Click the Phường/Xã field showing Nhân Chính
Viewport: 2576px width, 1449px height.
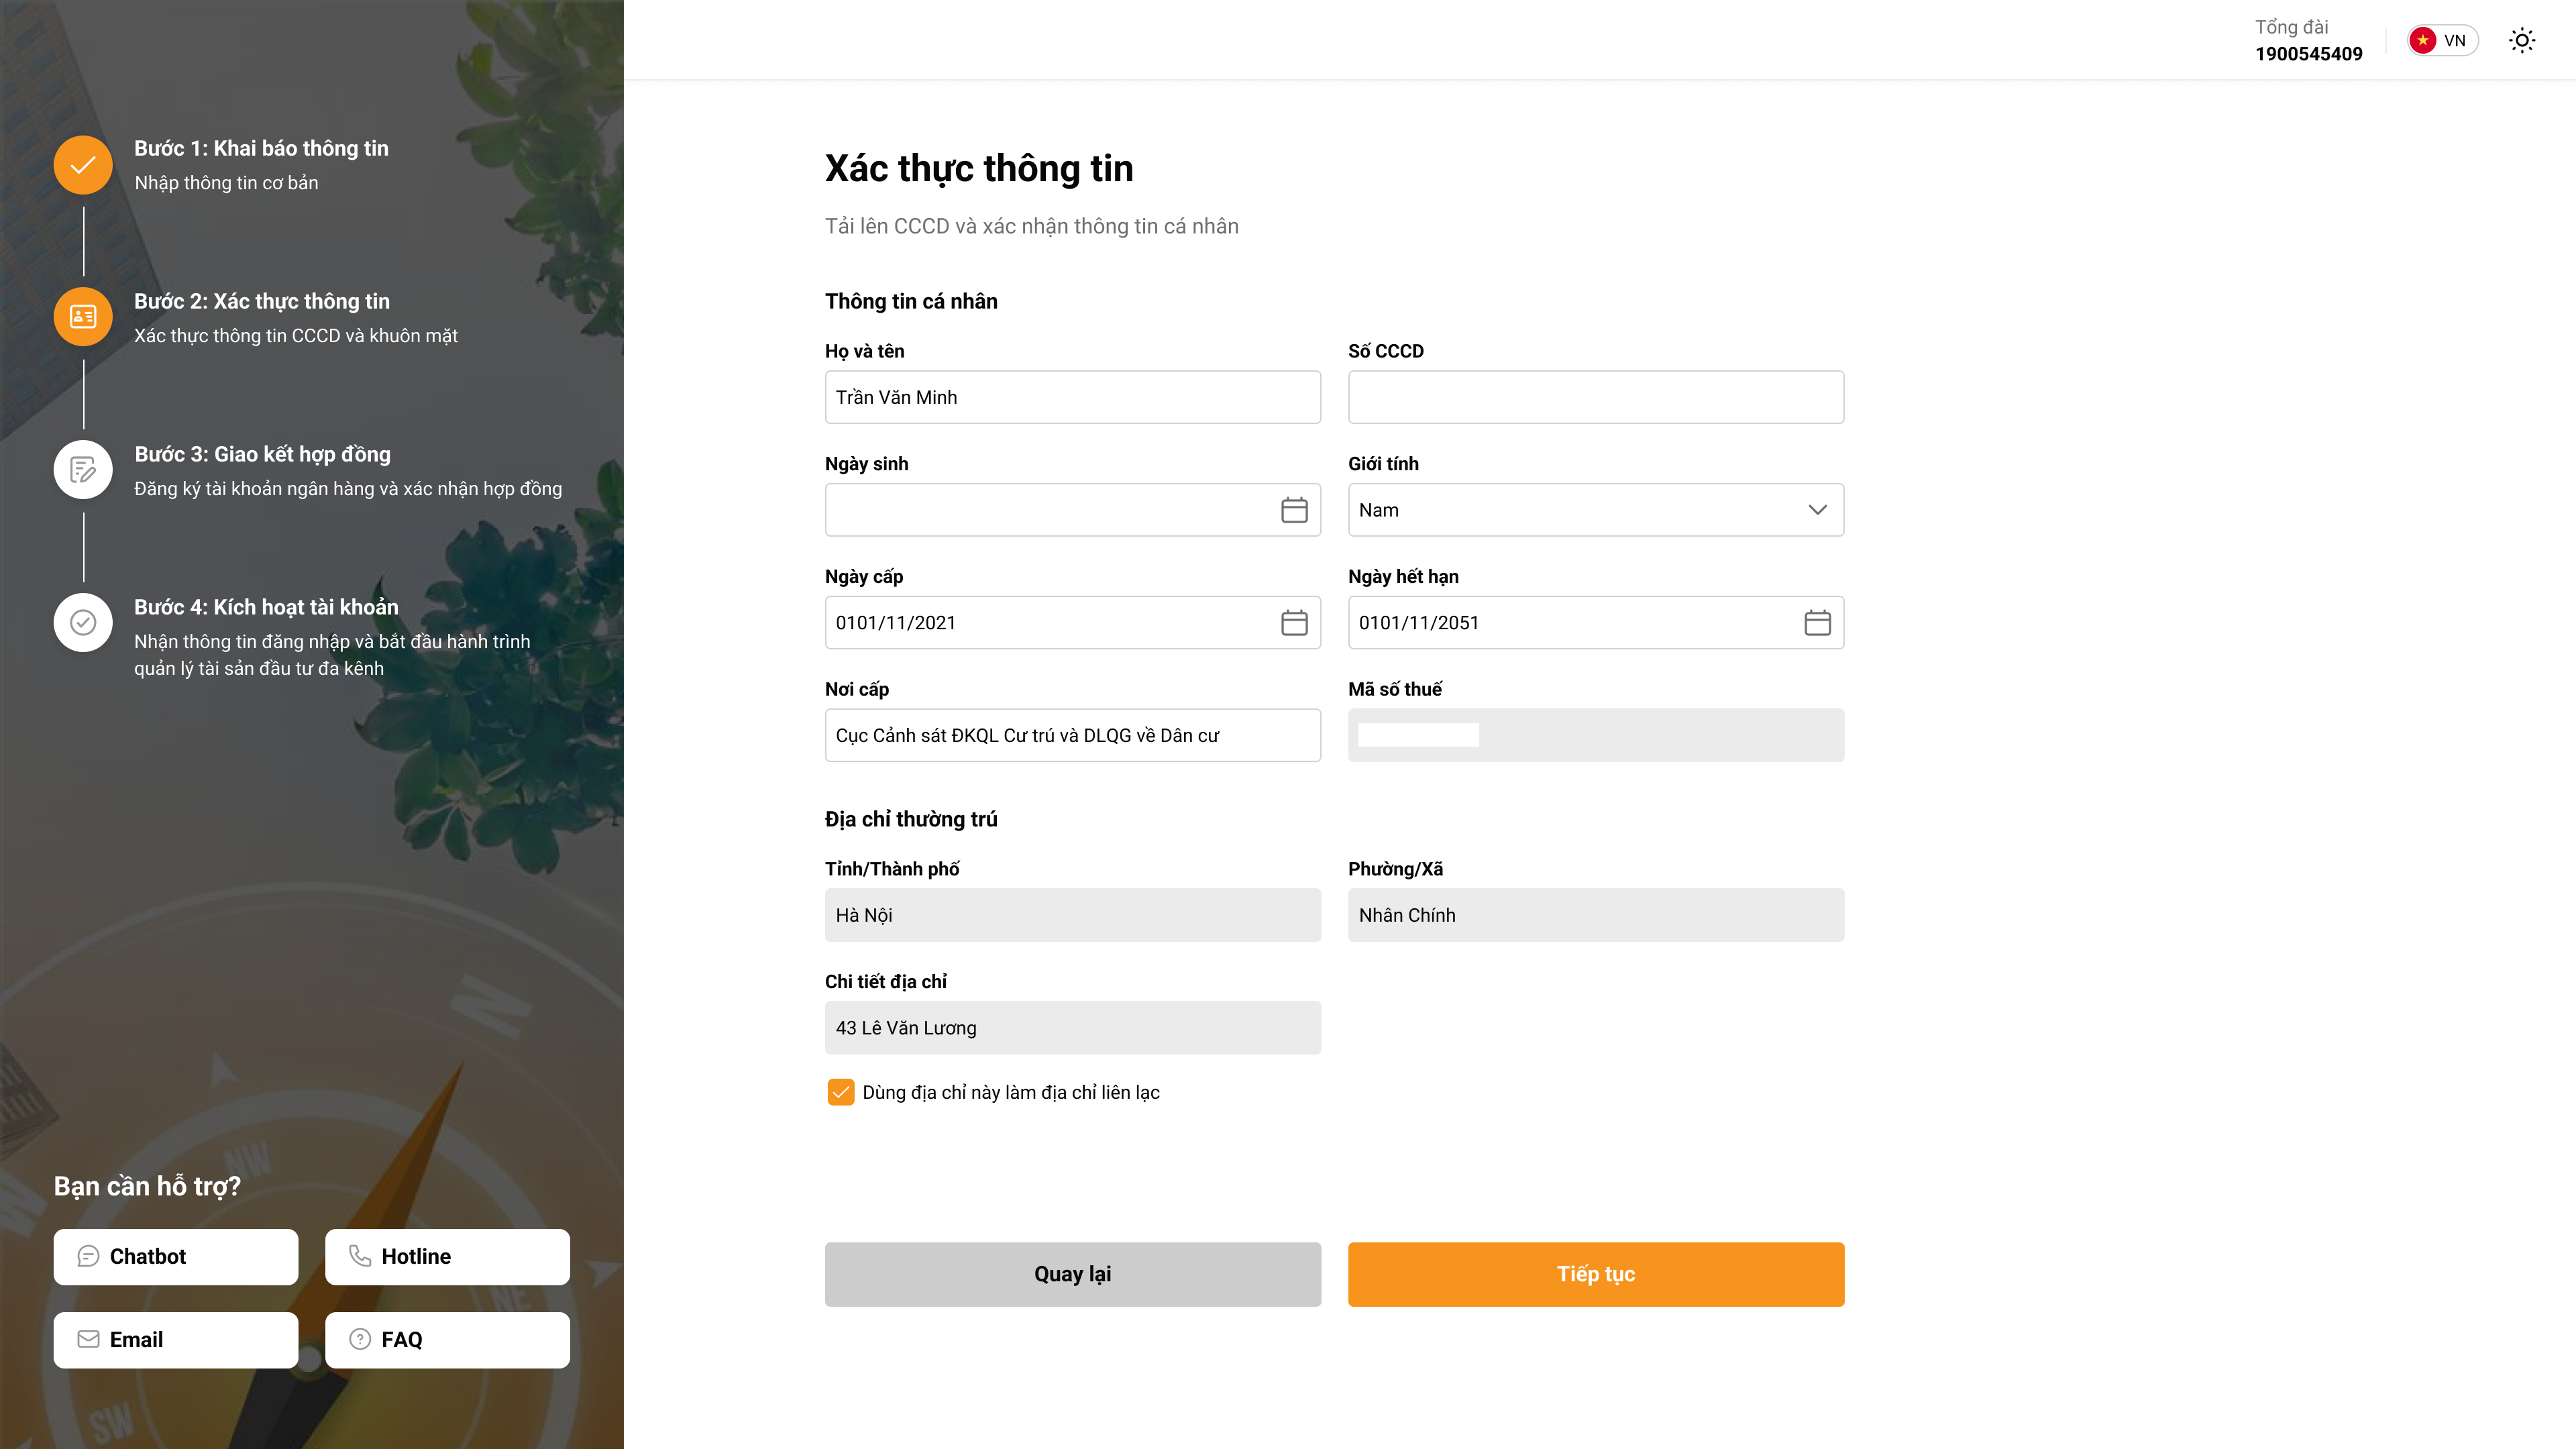point(1596,915)
